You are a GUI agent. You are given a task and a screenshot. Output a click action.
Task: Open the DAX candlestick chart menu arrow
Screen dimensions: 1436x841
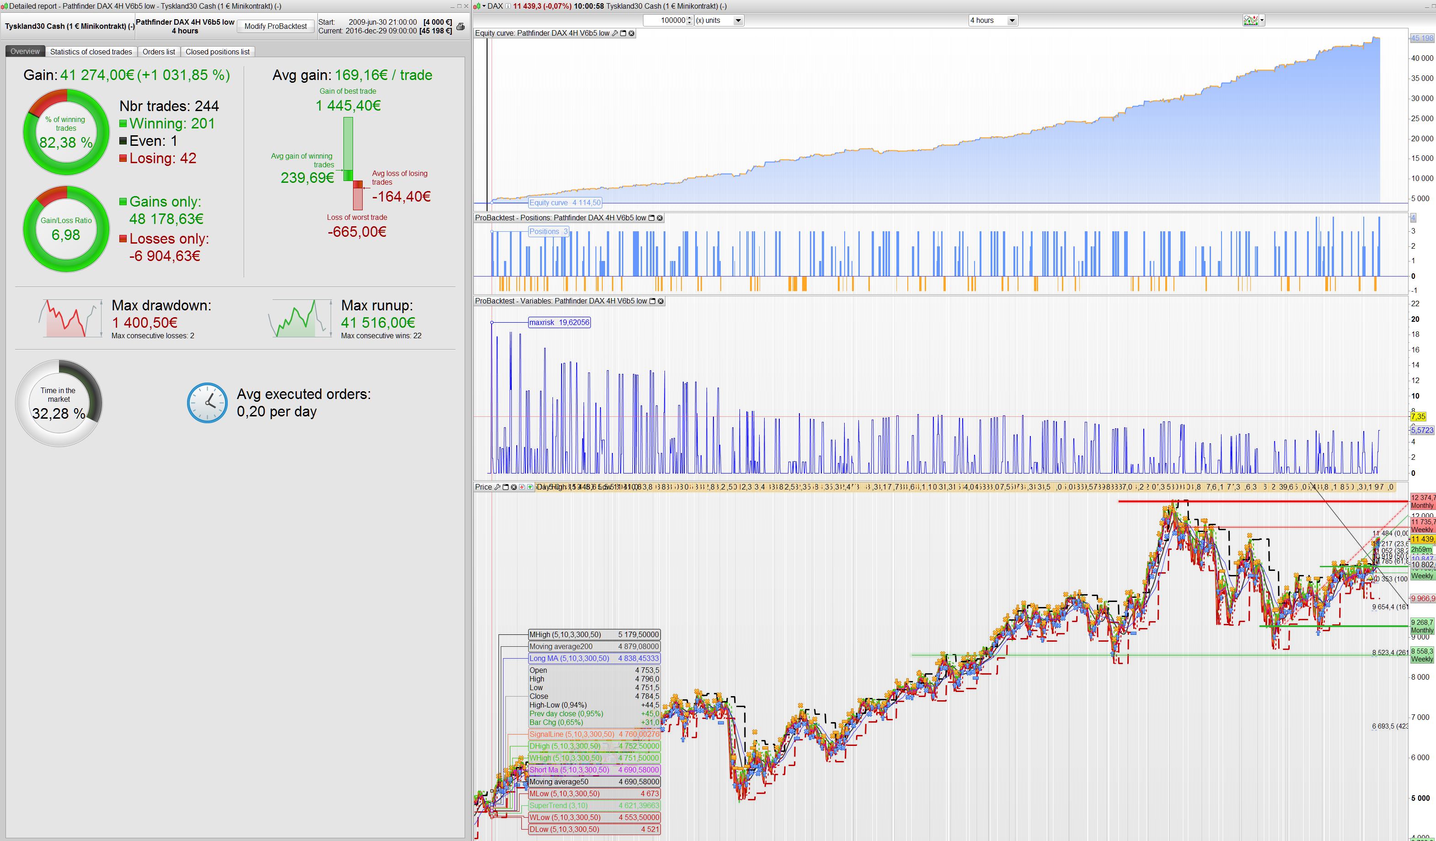click(484, 6)
